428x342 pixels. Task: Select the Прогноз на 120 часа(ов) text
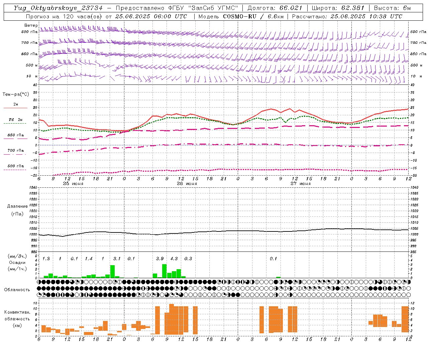click(x=64, y=16)
